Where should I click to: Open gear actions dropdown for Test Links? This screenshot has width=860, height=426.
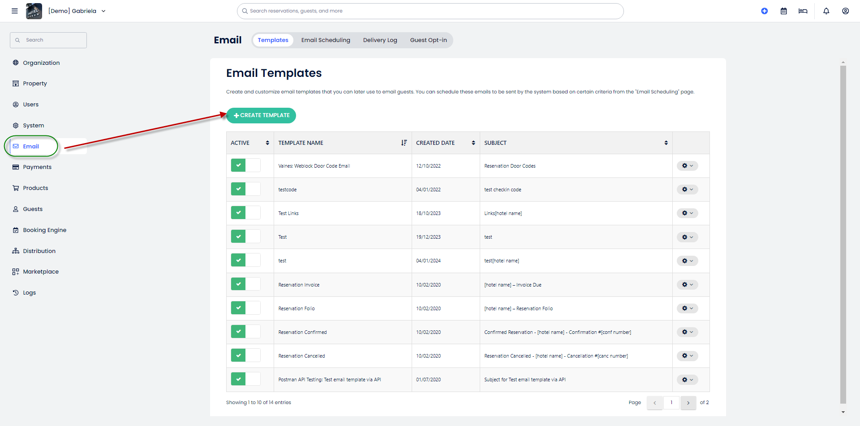point(687,213)
